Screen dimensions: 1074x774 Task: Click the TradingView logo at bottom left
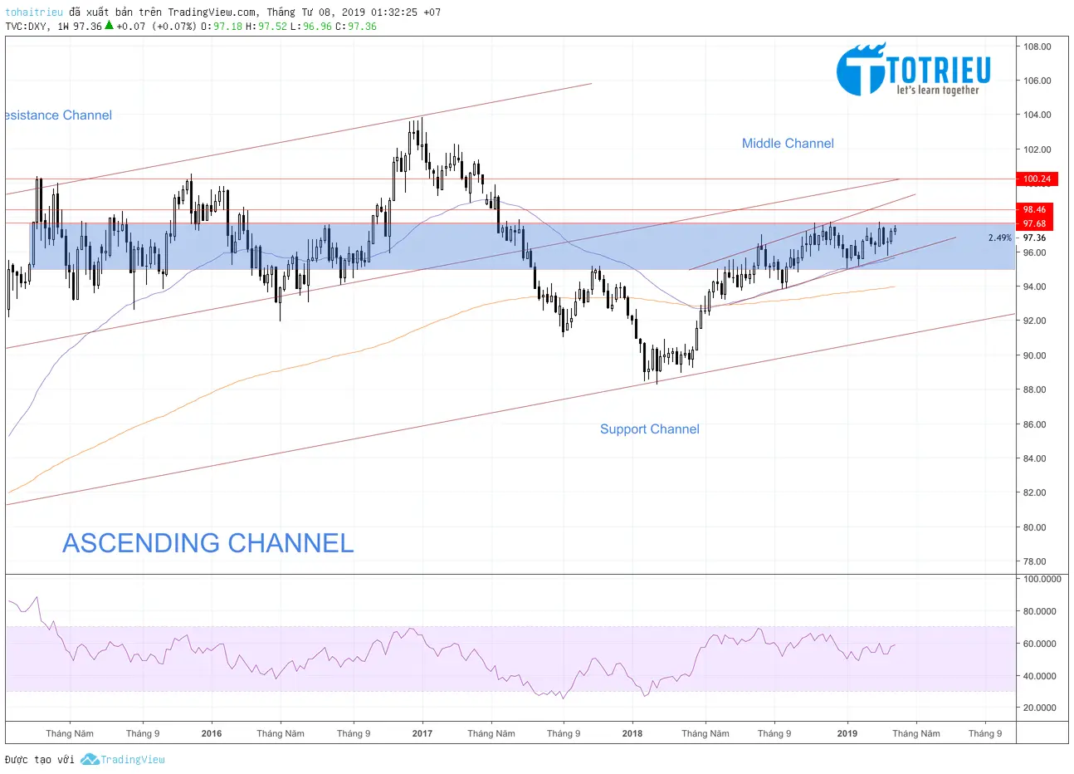click(x=123, y=759)
